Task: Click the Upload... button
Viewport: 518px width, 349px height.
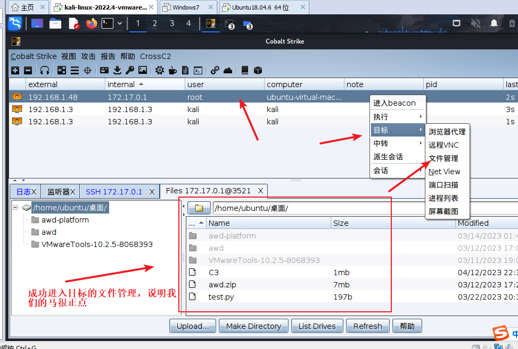Action: [x=193, y=326]
